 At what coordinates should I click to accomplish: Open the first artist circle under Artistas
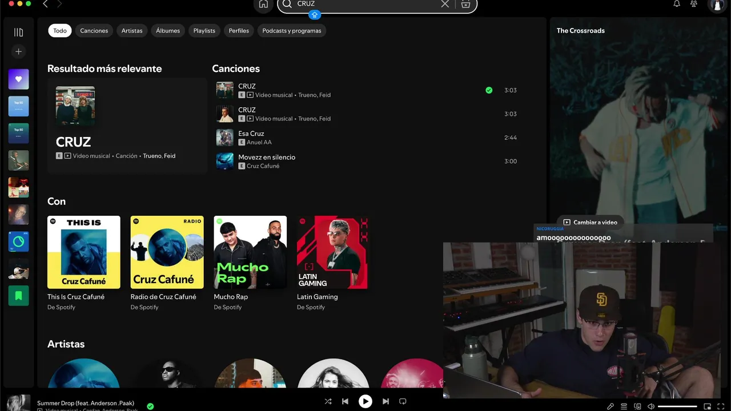(83, 373)
